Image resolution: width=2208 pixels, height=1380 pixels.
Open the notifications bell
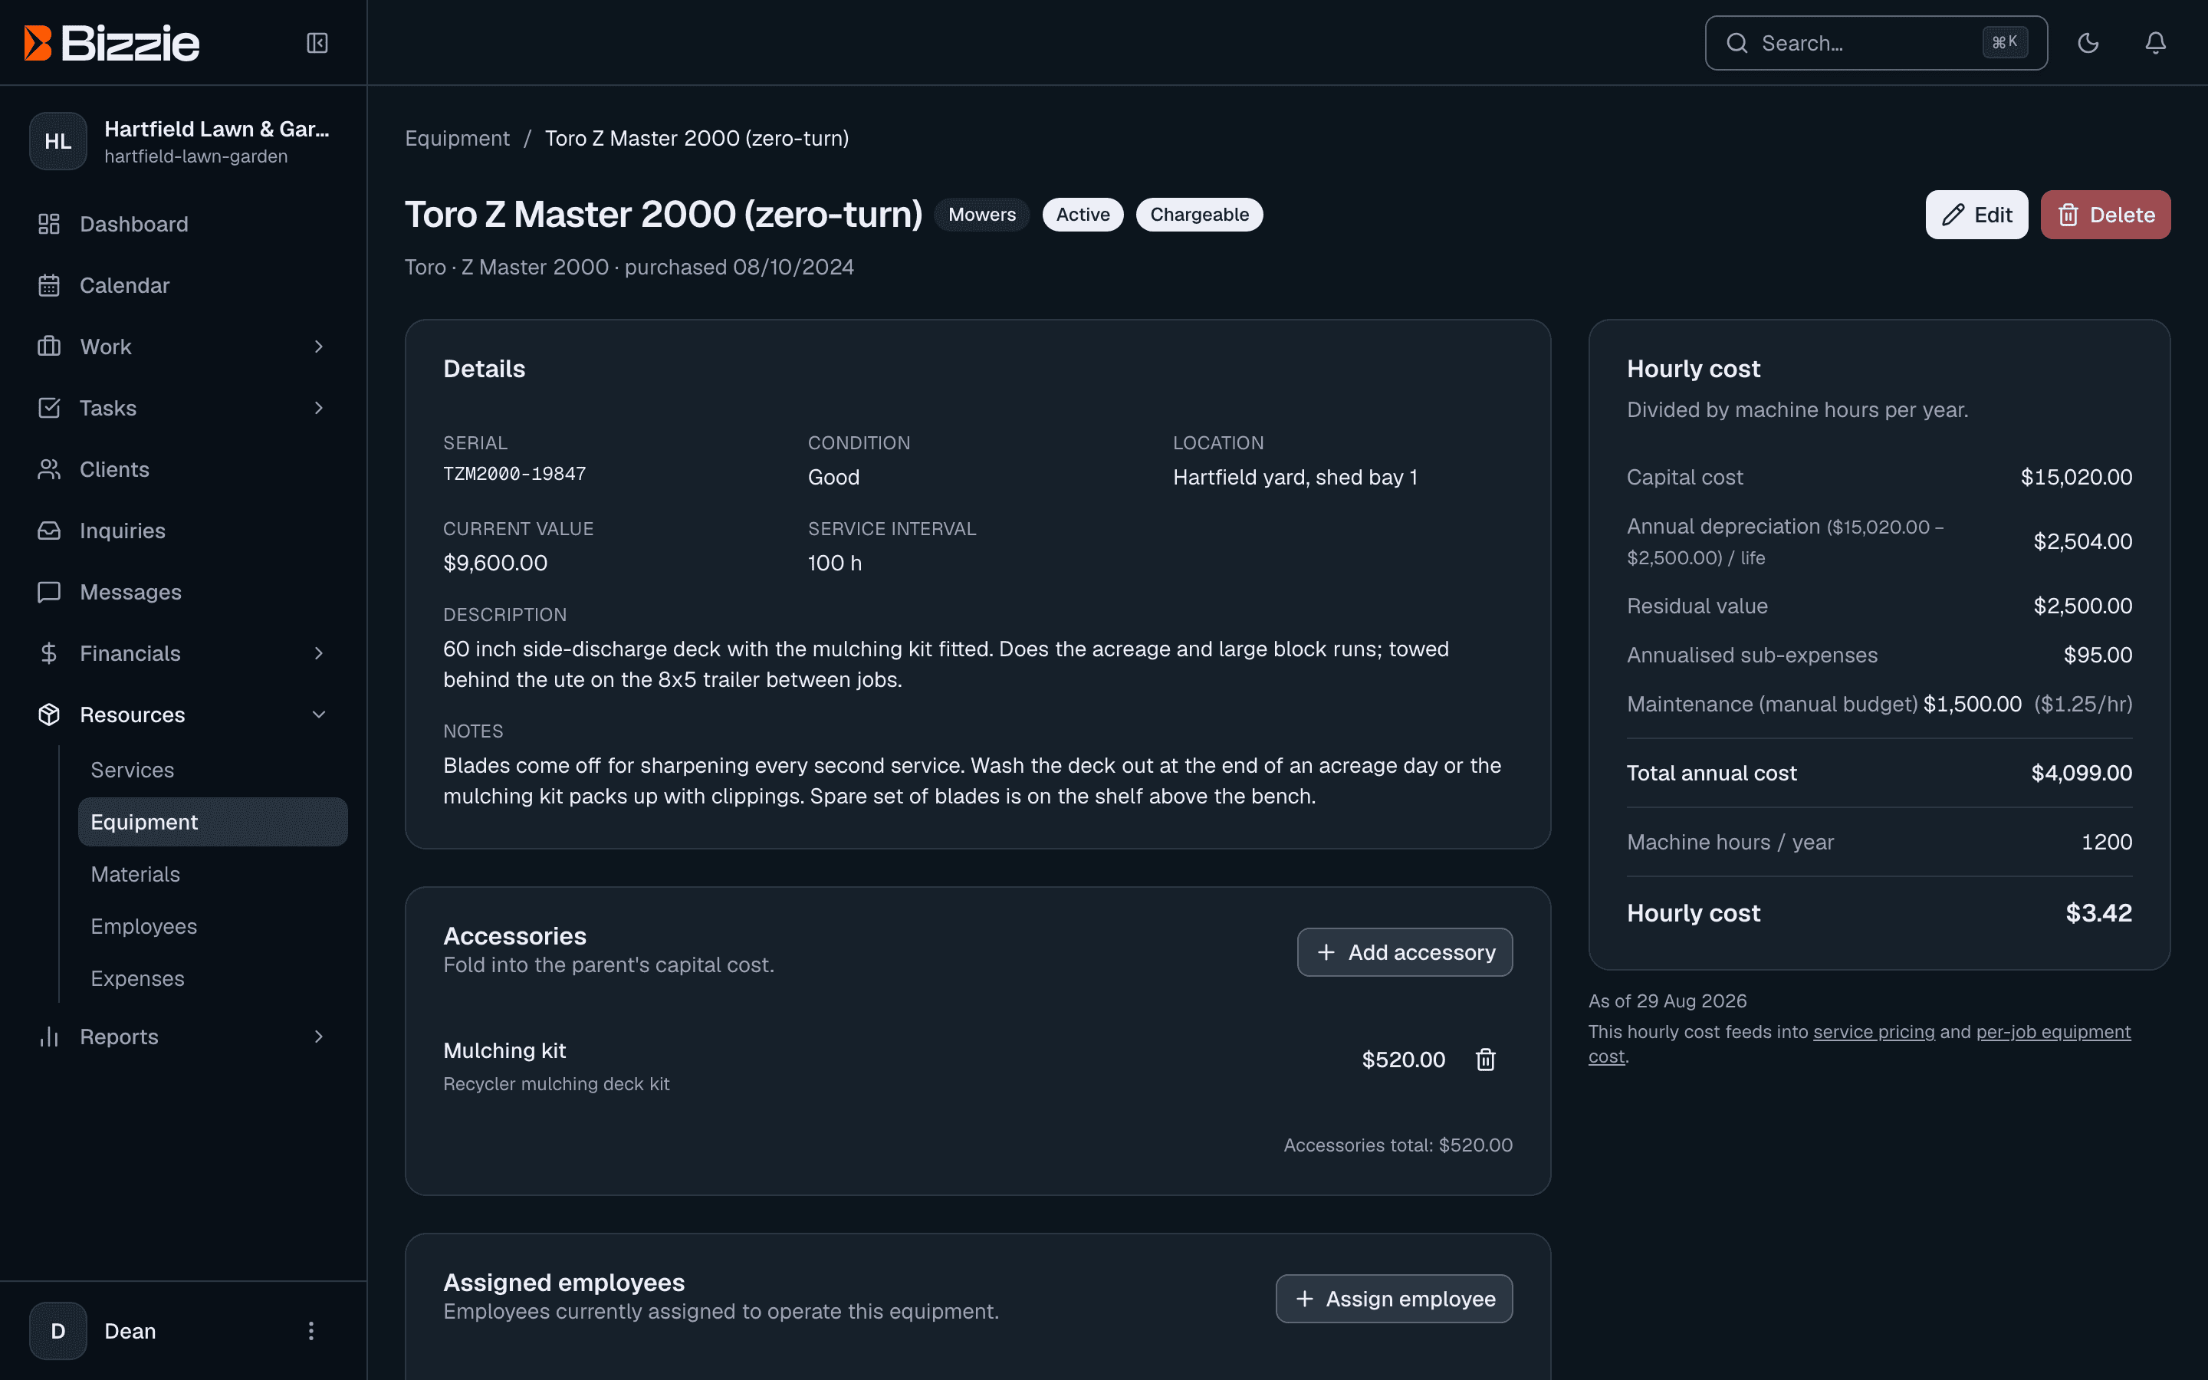(2156, 43)
